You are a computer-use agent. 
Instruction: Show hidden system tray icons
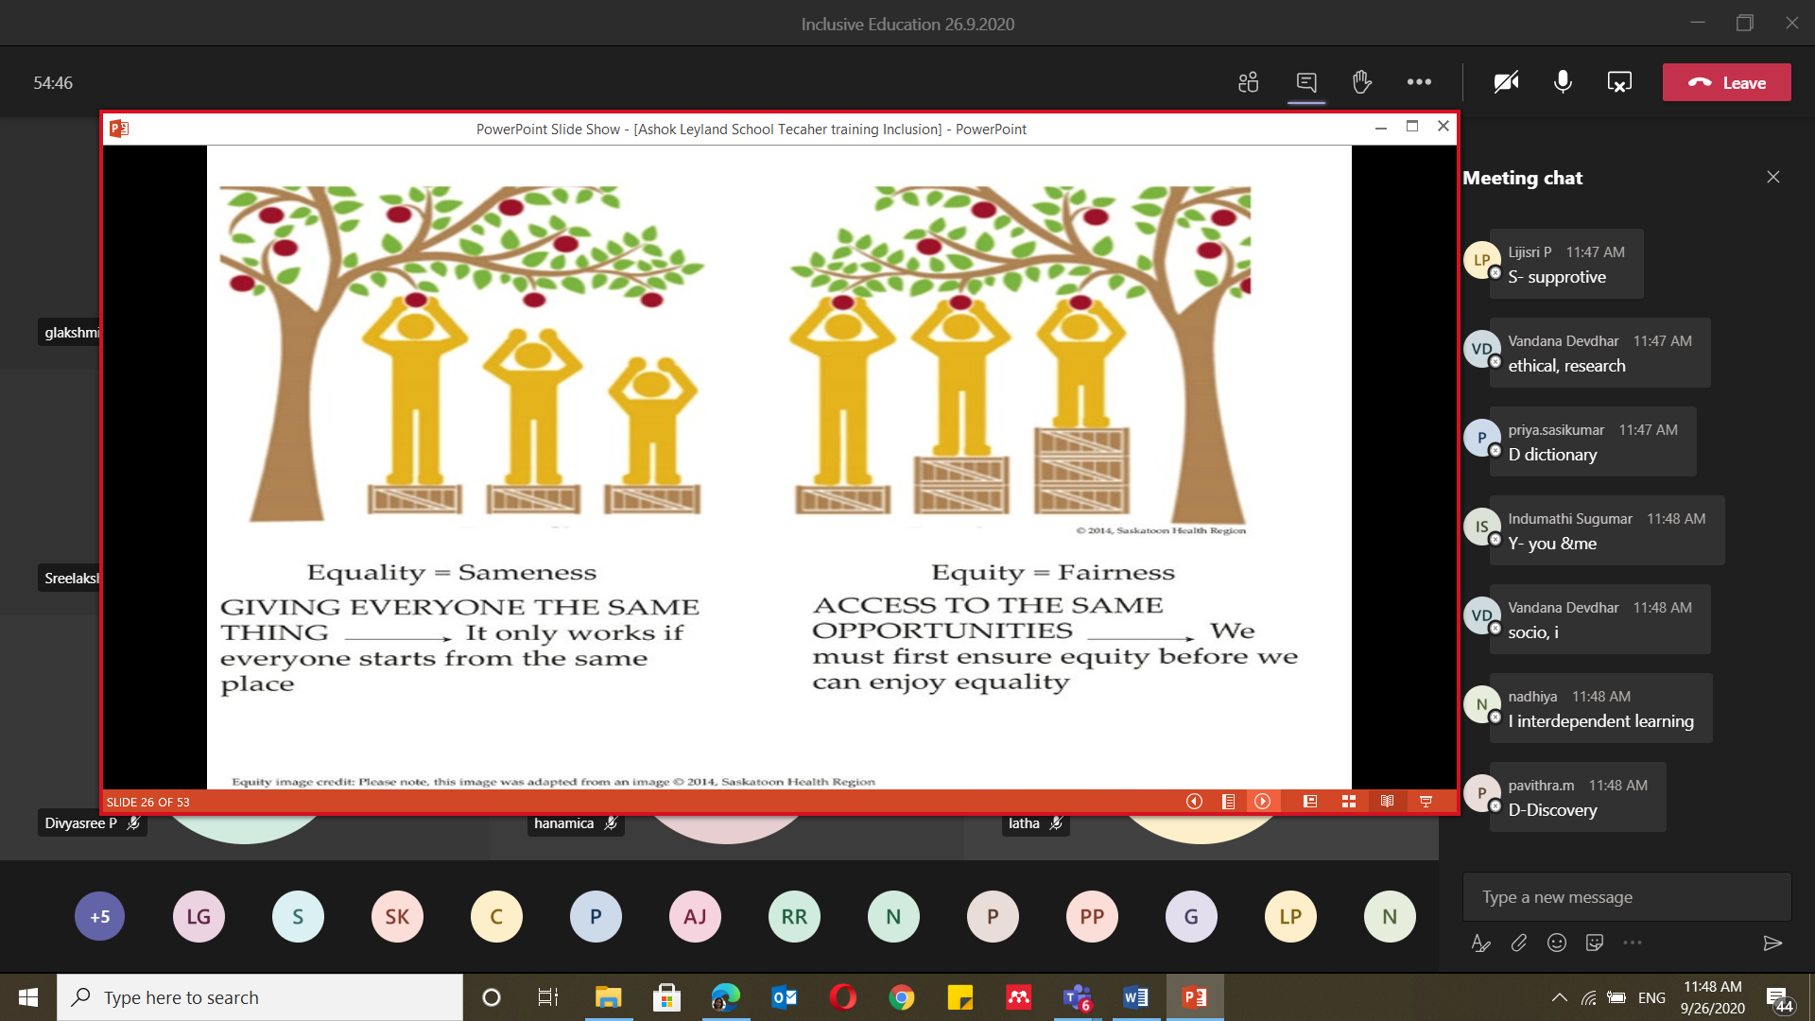tap(1559, 997)
